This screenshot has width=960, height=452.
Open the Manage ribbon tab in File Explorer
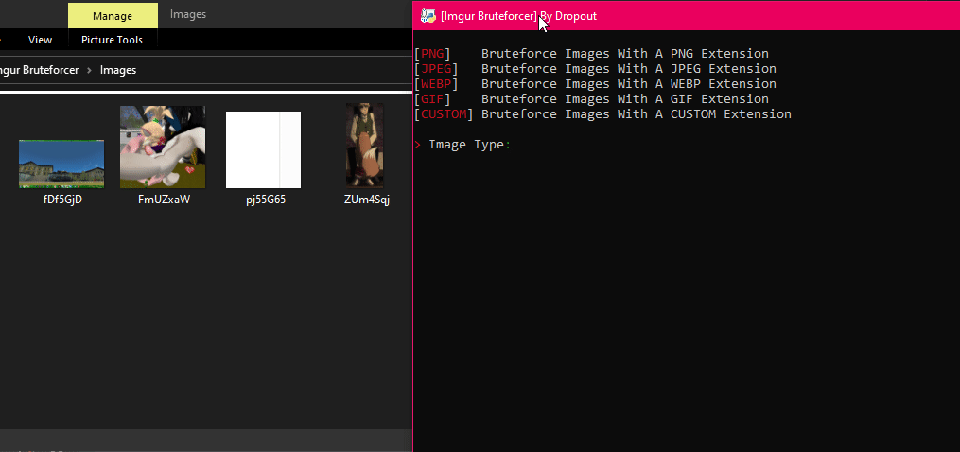(x=113, y=16)
